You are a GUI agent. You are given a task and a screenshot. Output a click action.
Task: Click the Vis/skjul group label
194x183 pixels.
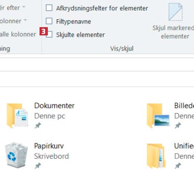pos(122,48)
